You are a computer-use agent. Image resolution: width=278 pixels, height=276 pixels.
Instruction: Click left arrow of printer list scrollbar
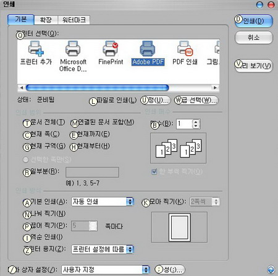point(22,88)
